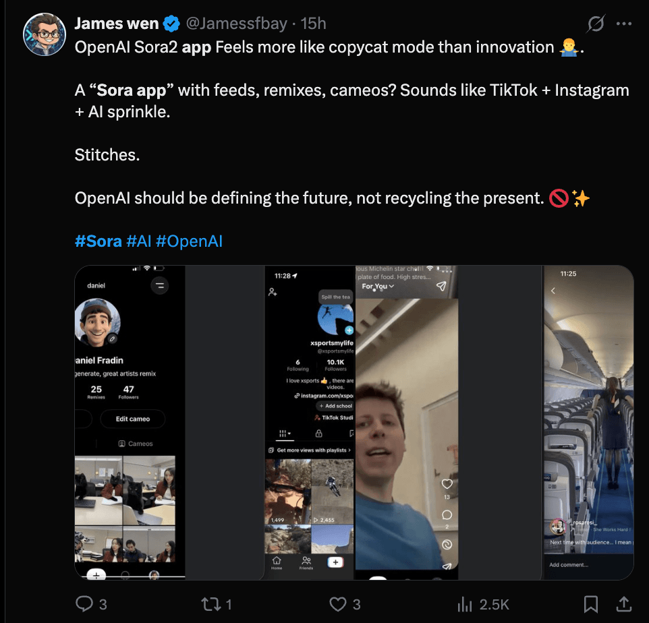Open the #AI hashtag link
This screenshot has height=623, width=649.
138,241
